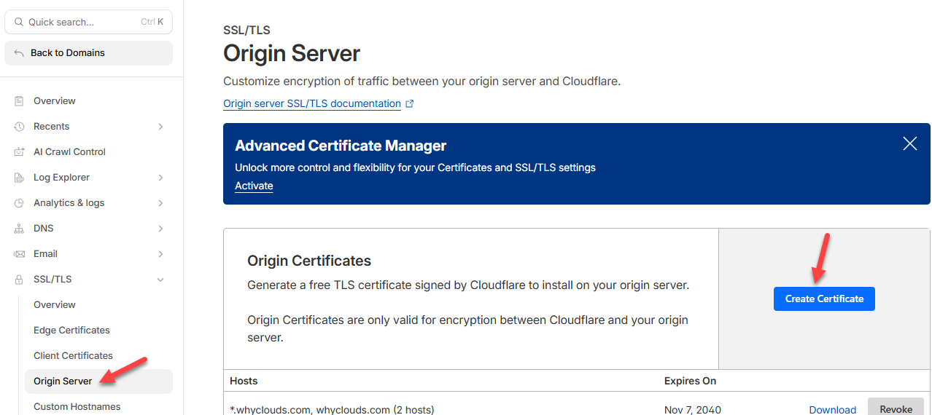Click the Analytics & logs chart icon

tap(19, 203)
